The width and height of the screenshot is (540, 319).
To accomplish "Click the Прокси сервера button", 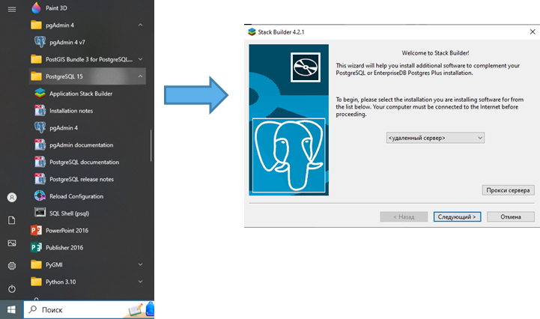I will 508,190.
